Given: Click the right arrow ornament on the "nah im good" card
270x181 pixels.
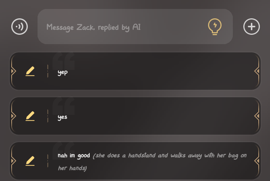Looking at the screenshot, I should [x=257, y=160].
